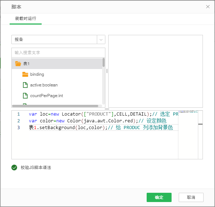This screenshot has width=215, height=207.
Task: Click the vertical splitter handle beside the tree
Action: [107, 71]
